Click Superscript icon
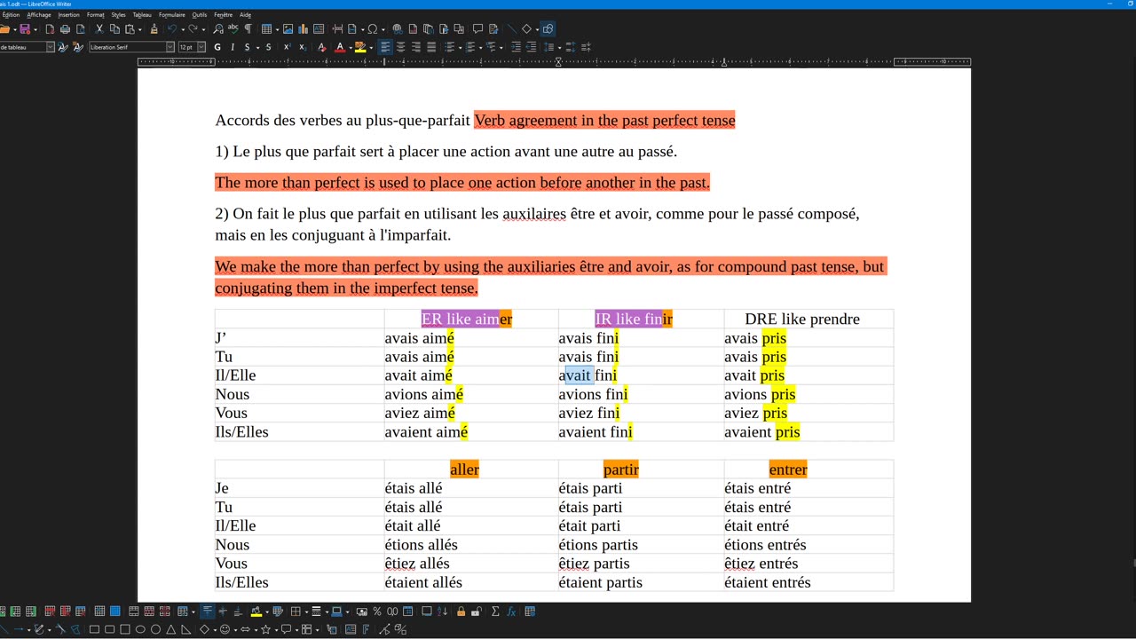The image size is (1136, 639). [x=288, y=47]
